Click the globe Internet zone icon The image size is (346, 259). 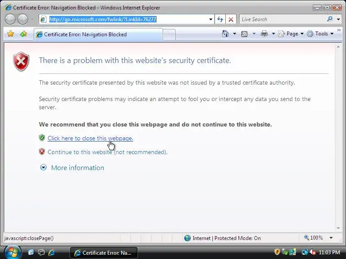pos(187,238)
